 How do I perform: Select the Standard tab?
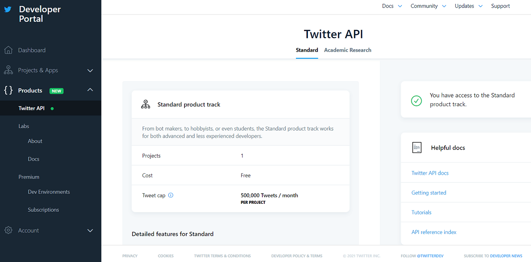point(307,50)
